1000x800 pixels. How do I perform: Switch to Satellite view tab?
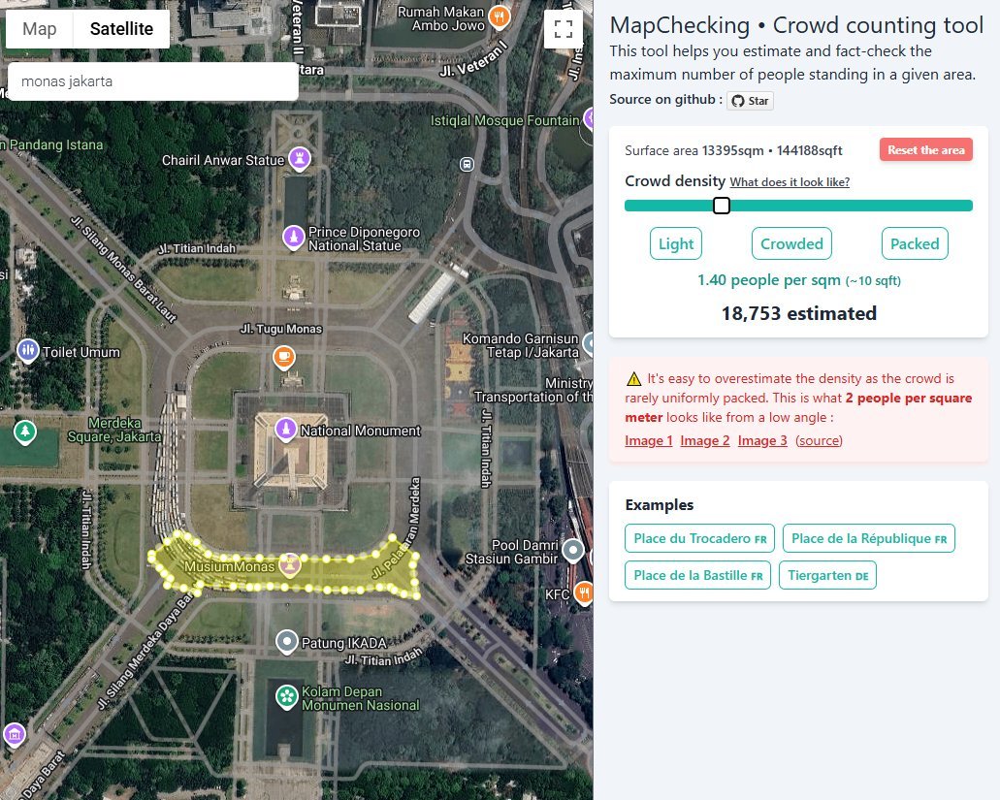click(x=121, y=29)
